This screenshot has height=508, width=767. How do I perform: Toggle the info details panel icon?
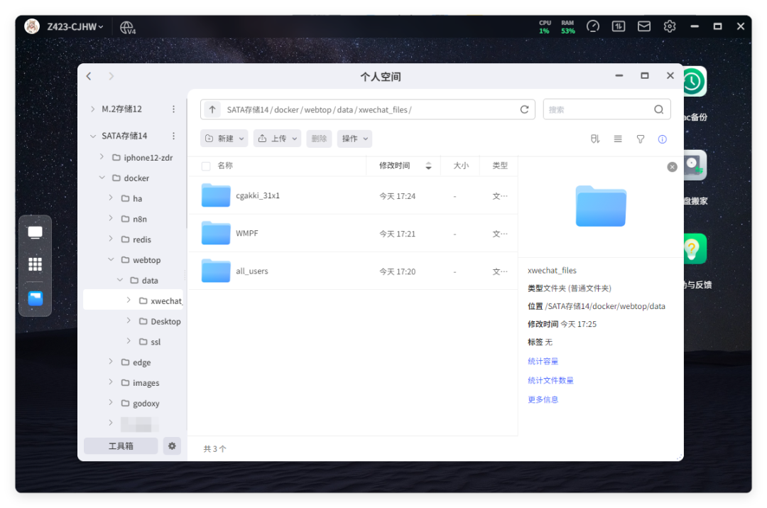663,139
